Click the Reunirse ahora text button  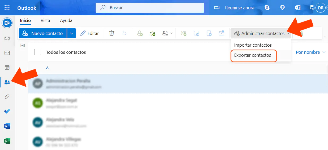coord(240,8)
